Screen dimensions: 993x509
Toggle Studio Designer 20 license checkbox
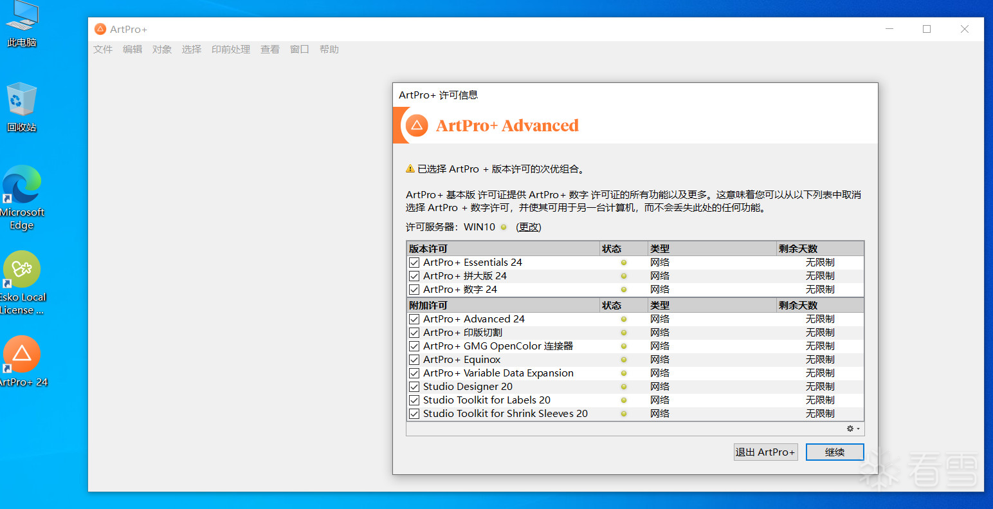tap(414, 387)
